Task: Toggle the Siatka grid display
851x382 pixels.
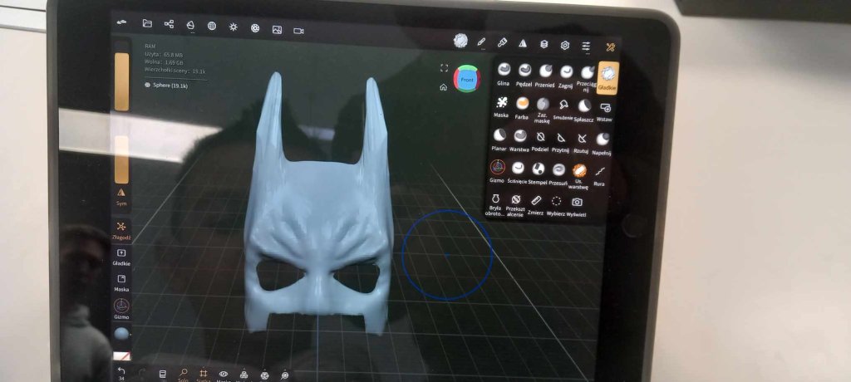Action: 204,374
